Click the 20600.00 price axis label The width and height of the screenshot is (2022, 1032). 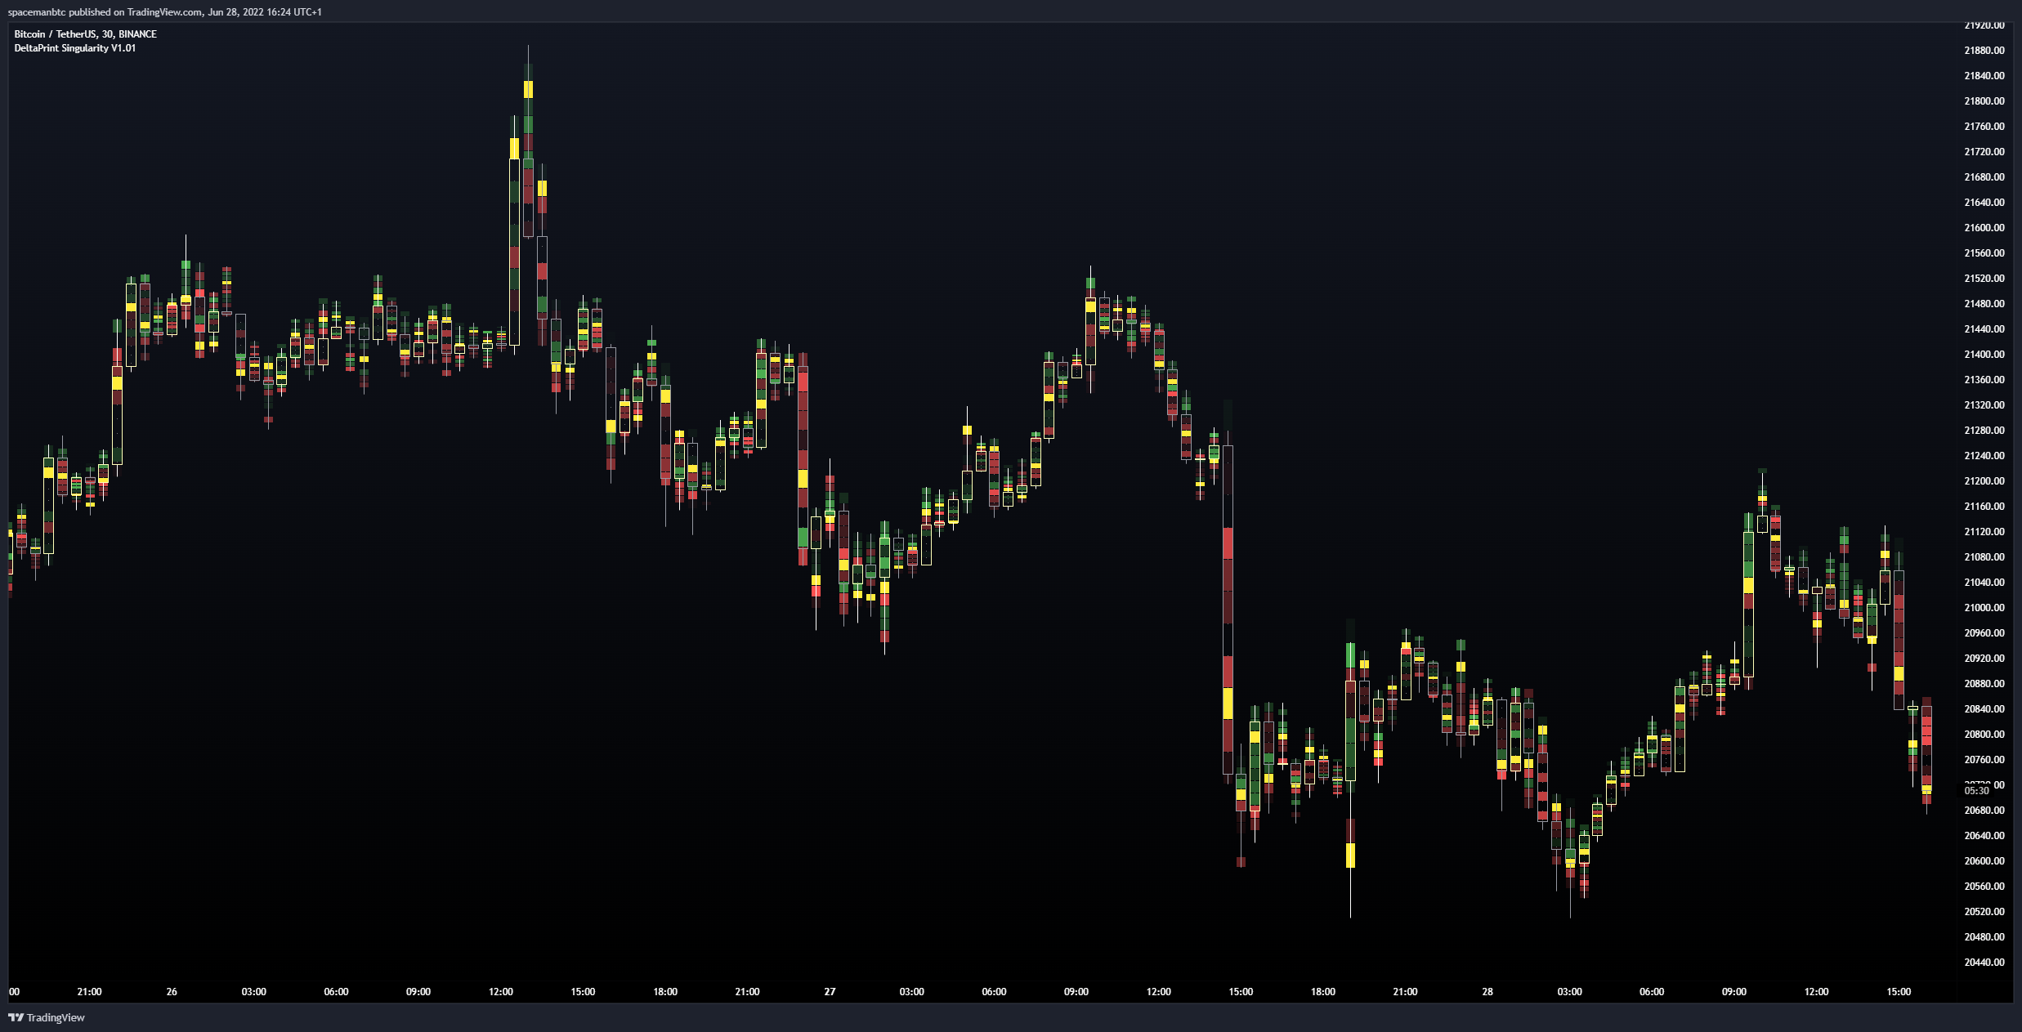click(1984, 861)
